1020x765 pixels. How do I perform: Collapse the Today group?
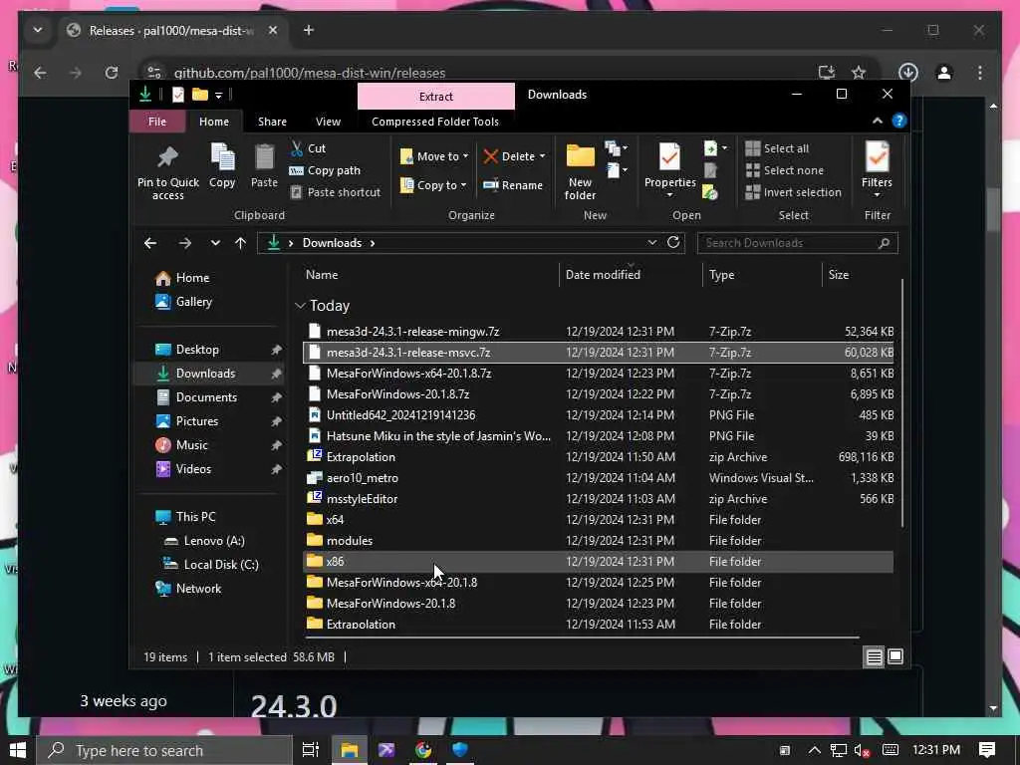300,305
